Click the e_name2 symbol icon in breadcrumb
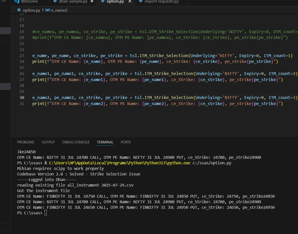Screen dimensions: 298x234 pyautogui.click(x=48, y=10)
